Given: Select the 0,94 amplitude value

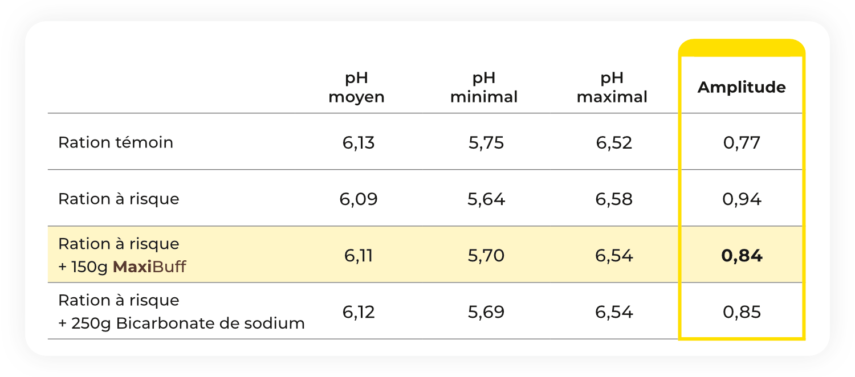Looking at the screenshot, I should pyautogui.click(x=742, y=199).
